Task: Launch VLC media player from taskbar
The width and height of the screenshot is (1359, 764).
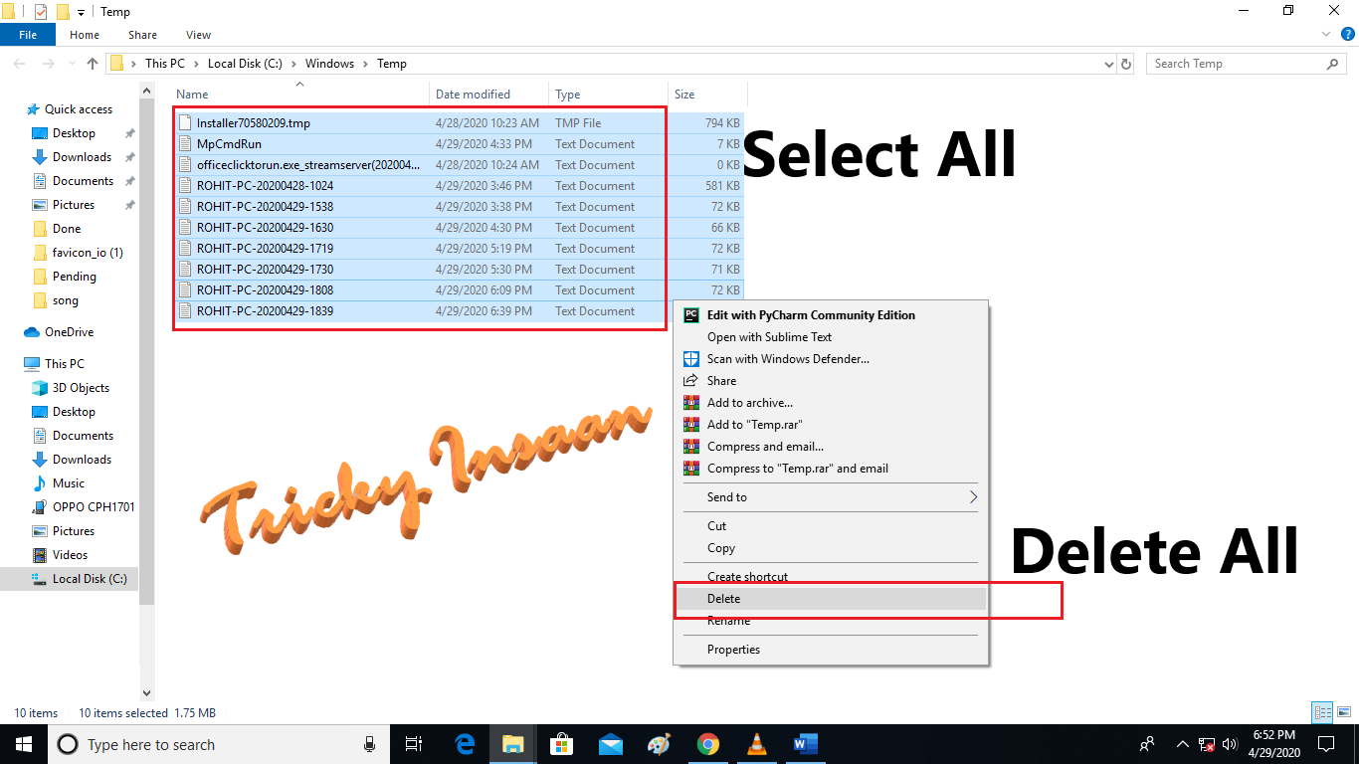Action: click(756, 743)
